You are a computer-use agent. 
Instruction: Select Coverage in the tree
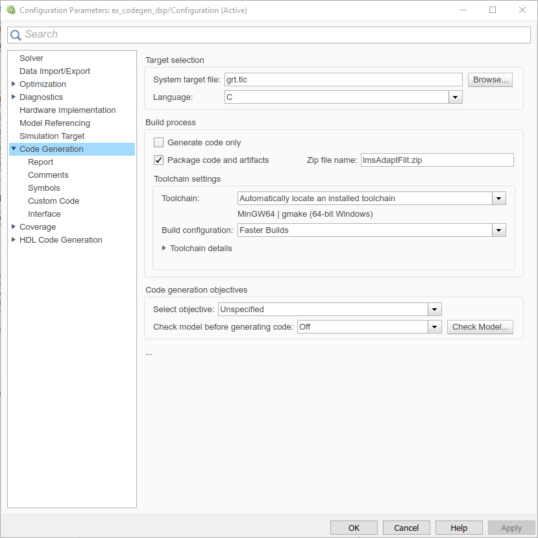point(38,227)
